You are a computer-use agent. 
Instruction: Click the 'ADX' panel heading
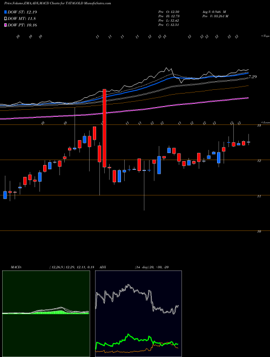point(103,267)
